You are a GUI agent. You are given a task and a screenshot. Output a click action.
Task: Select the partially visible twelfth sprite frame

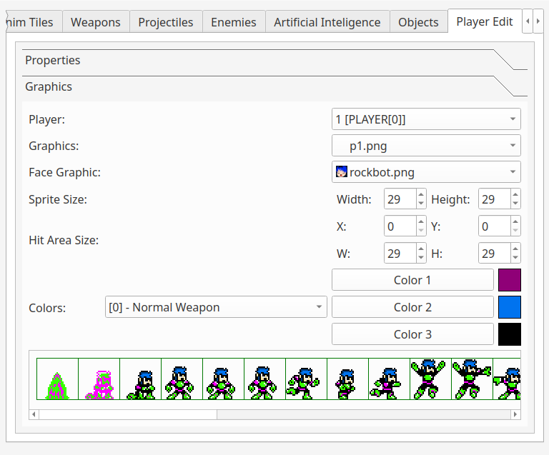click(x=507, y=379)
